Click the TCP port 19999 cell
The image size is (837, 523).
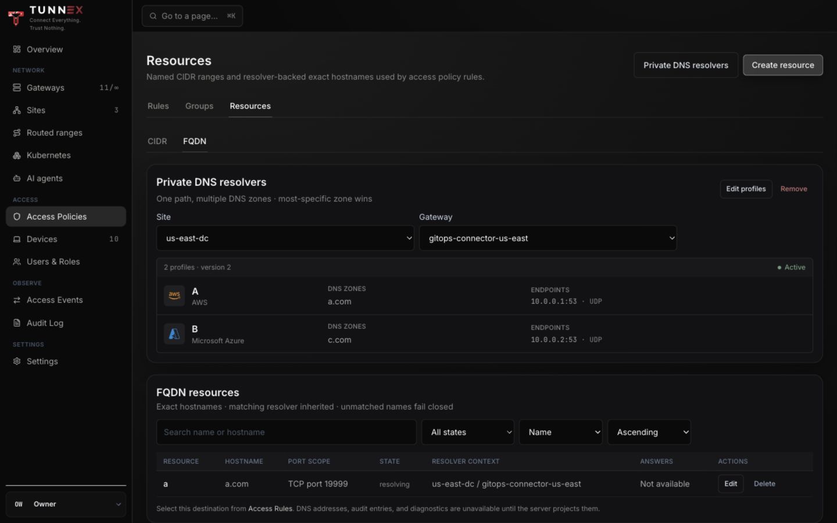[x=318, y=484]
